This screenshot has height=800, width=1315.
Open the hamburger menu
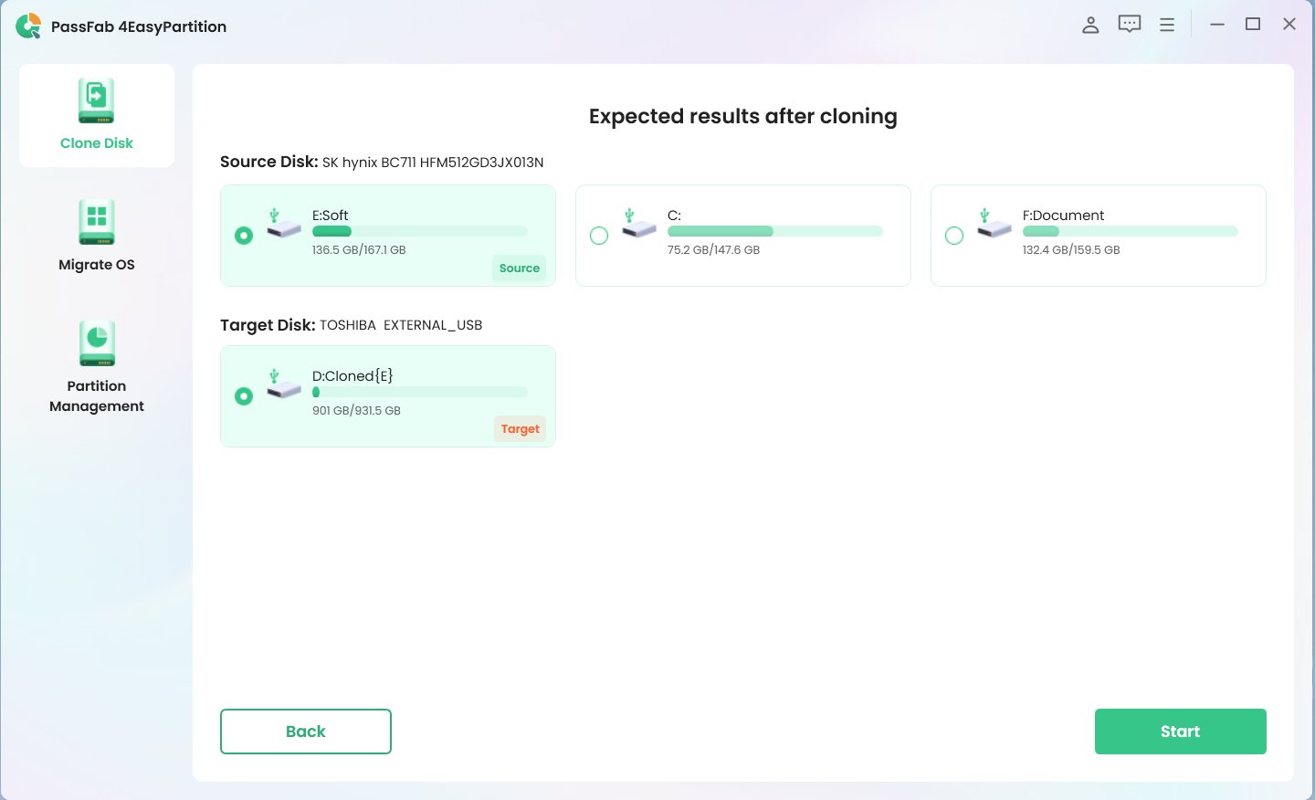click(x=1167, y=25)
